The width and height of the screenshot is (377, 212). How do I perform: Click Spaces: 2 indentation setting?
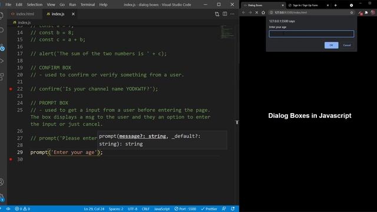[x=116, y=209]
